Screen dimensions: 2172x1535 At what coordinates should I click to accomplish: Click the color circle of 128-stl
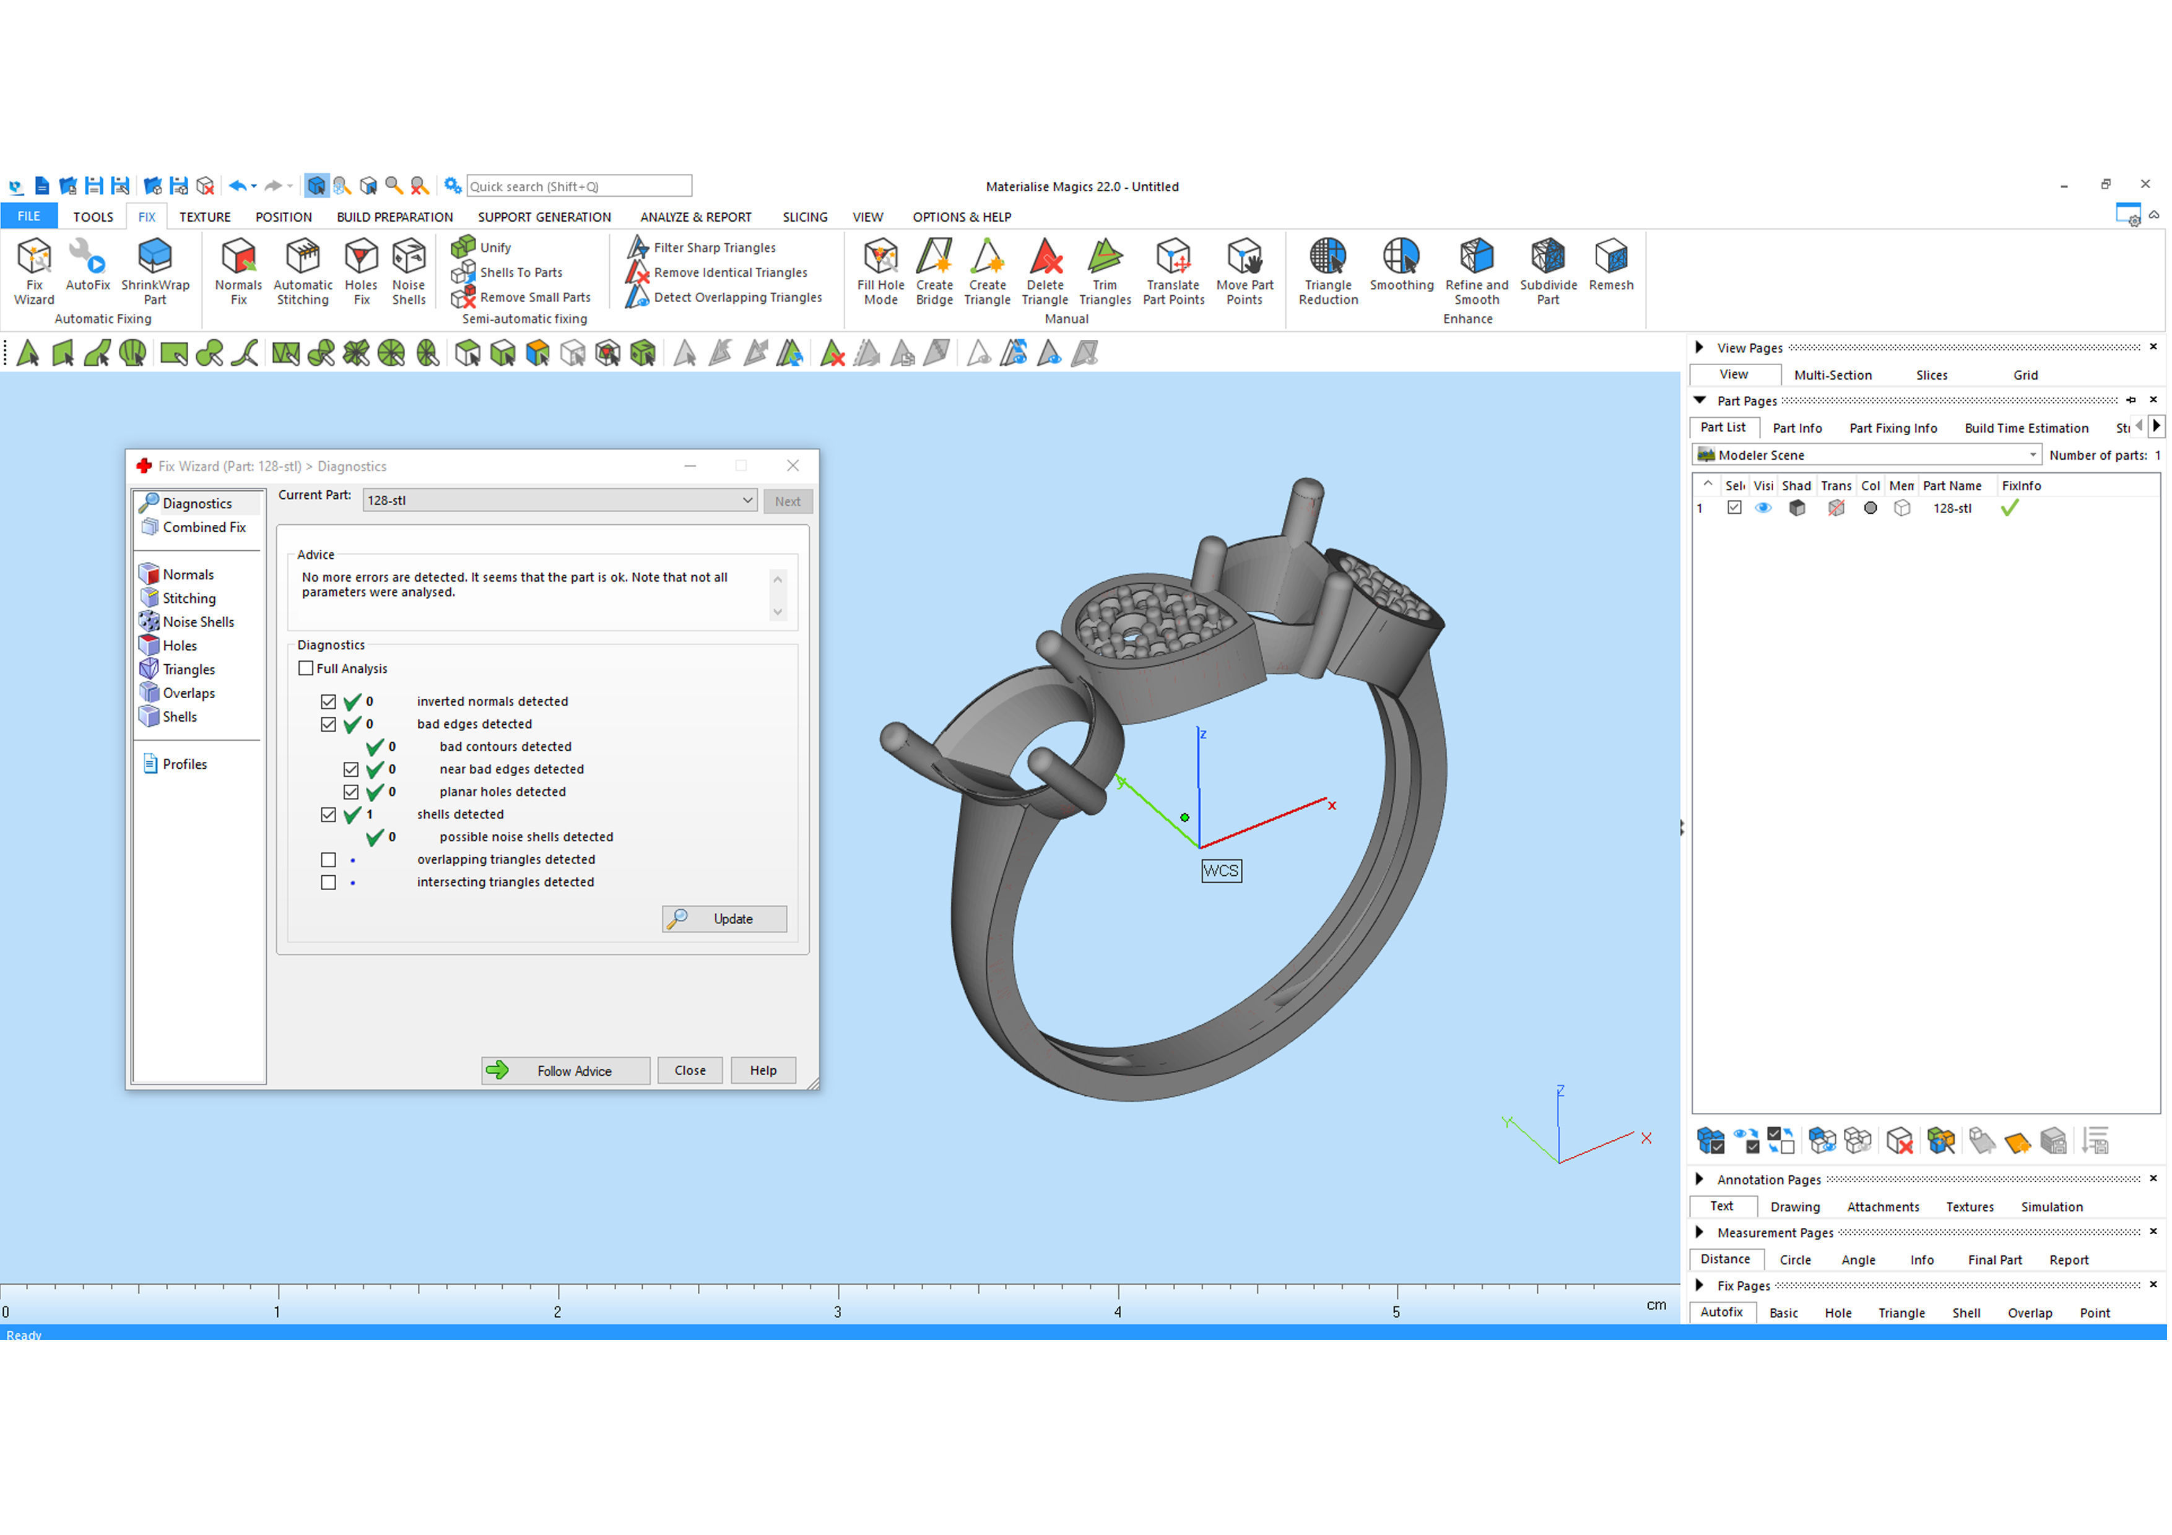(x=1870, y=509)
